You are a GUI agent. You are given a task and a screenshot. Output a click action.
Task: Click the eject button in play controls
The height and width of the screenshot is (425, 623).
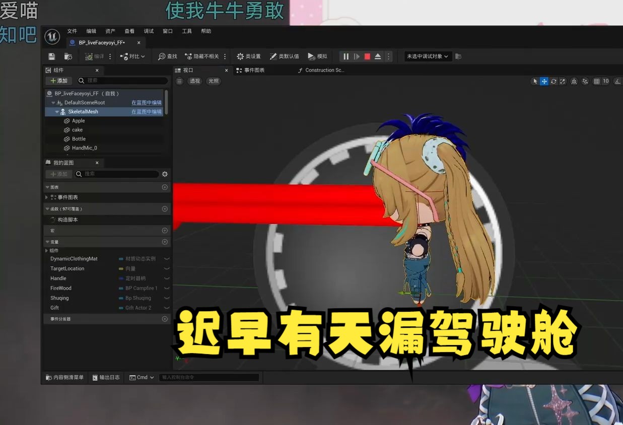[378, 56]
